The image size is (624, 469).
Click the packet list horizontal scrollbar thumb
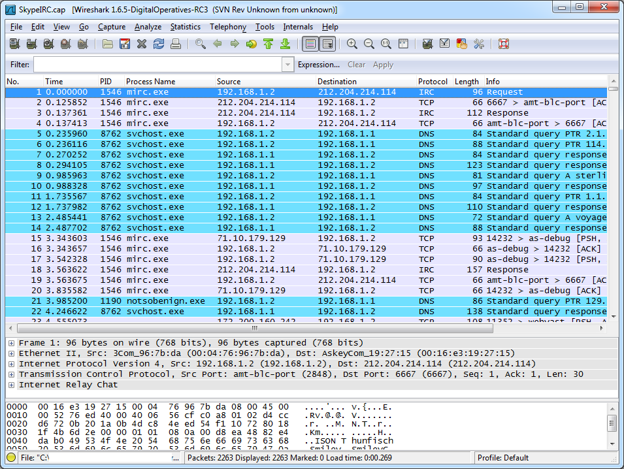pos(255,328)
